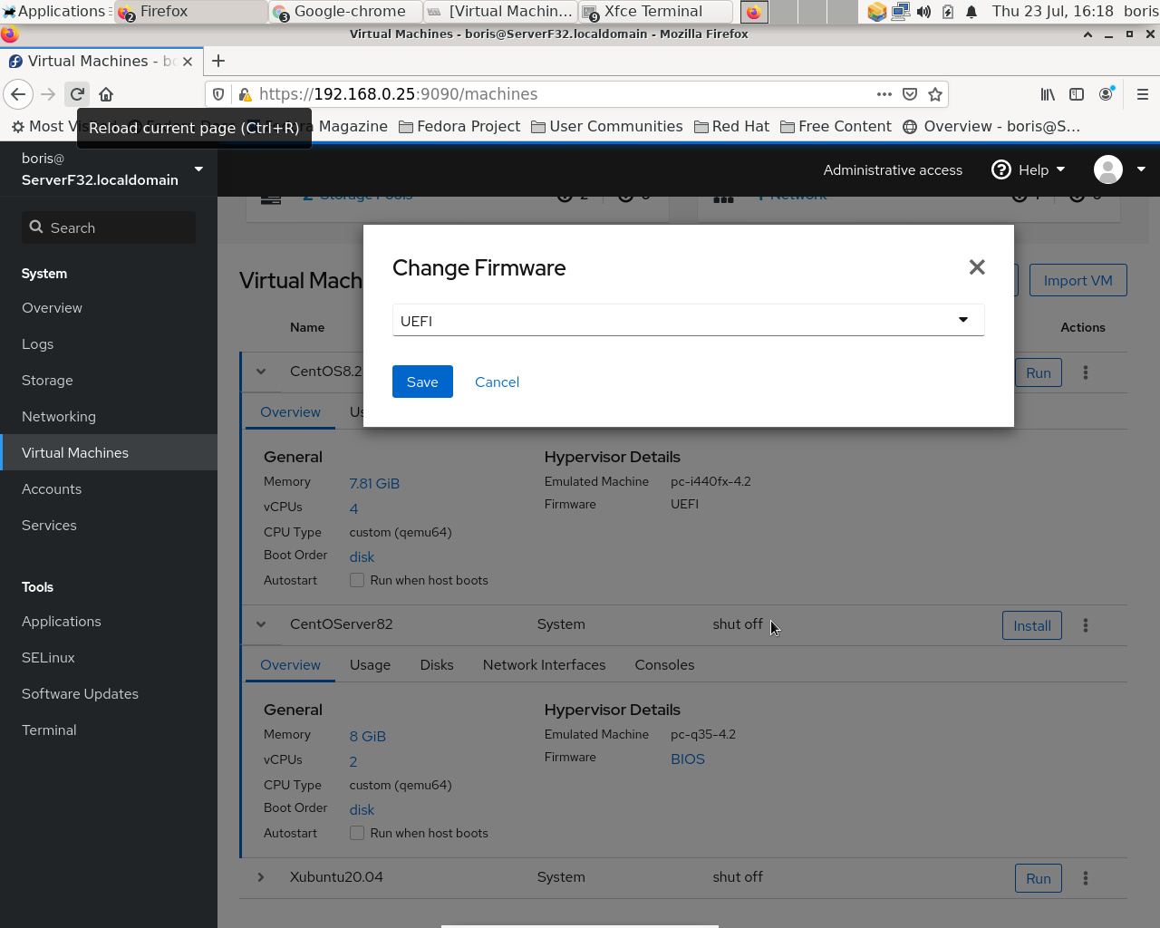Click the volume icon in the system tray
Image resolution: width=1160 pixels, height=928 pixels.
click(923, 12)
